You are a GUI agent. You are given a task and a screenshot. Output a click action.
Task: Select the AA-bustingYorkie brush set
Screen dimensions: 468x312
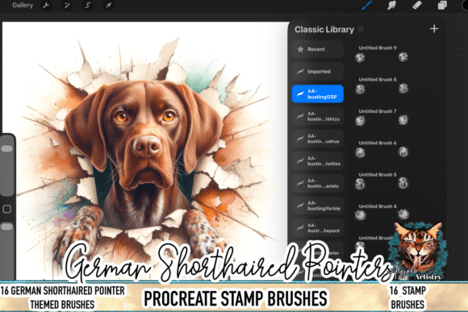(x=318, y=206)
